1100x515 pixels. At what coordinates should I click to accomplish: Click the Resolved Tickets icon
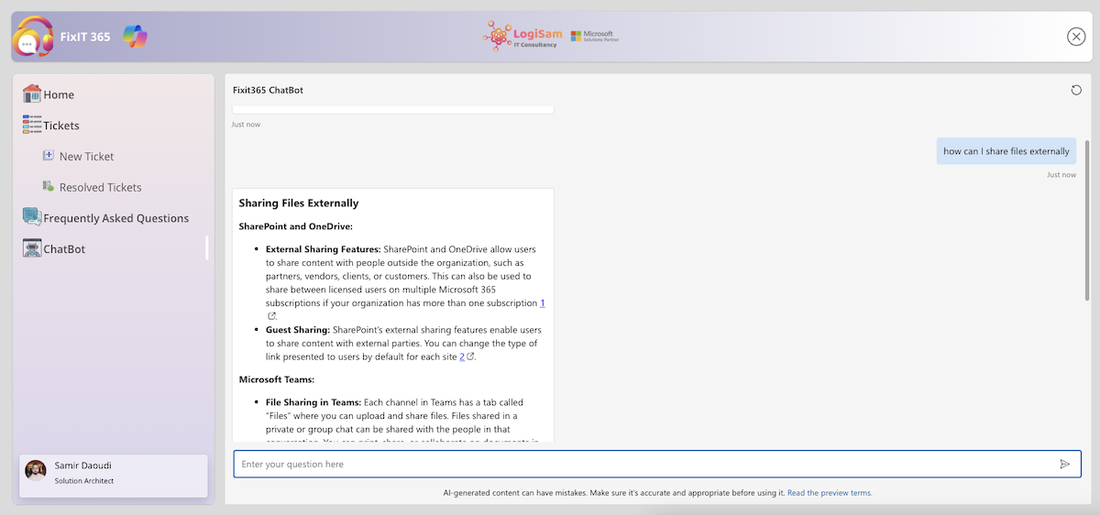(49, 186)
